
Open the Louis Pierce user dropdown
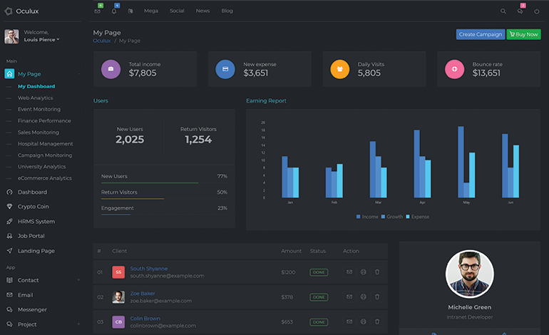click(x=41, y=39)
